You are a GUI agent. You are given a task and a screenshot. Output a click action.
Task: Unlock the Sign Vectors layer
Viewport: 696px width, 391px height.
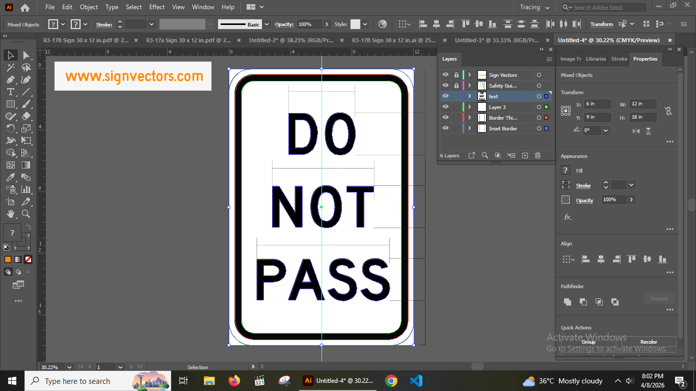pos(456,74)
